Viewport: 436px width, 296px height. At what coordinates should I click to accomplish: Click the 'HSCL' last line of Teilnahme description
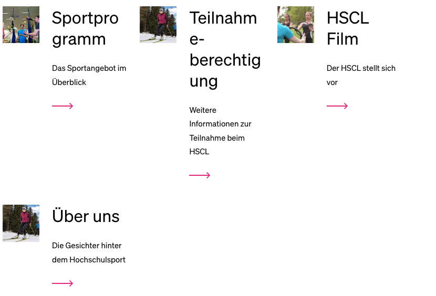[x=199, y=152]
